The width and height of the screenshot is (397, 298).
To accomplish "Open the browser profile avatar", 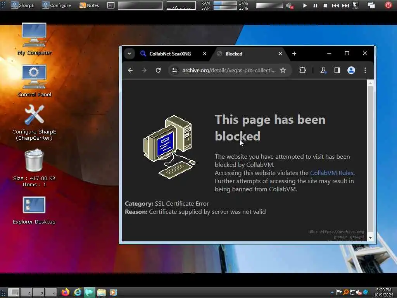I will pos(351,70).
